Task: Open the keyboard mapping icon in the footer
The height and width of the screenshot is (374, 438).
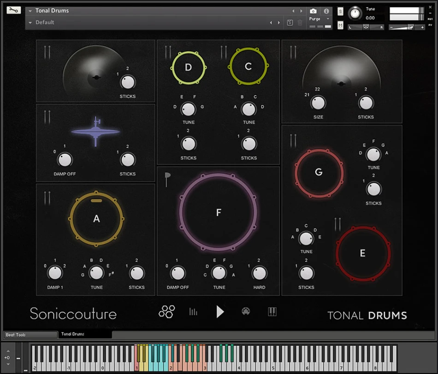Action: click(x=272, y=311)
